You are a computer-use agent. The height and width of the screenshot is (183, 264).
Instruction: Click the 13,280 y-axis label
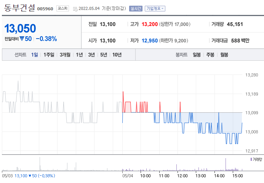click(252, 75)
